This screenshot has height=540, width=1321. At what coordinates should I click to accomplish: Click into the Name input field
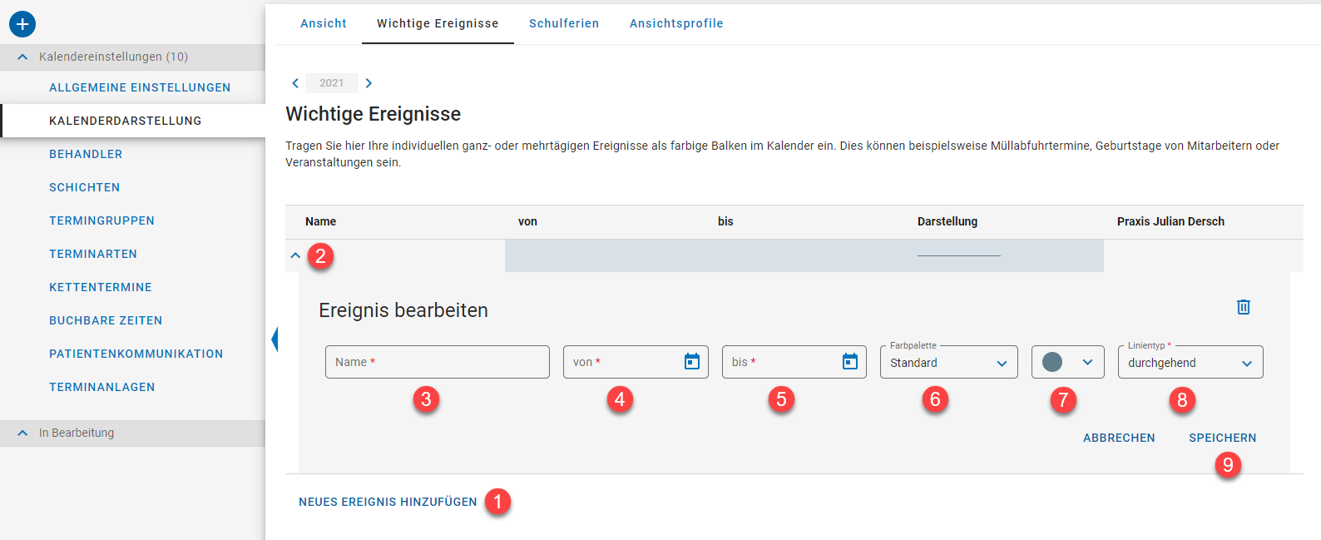pos(437,362)
